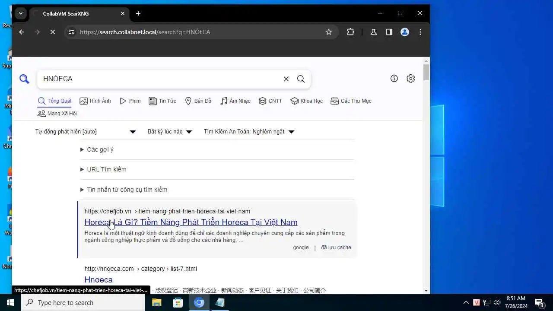Viewport: 553px width, 311px height.
Task: Click Chrome taskbar icon
Action: (199, 302)
